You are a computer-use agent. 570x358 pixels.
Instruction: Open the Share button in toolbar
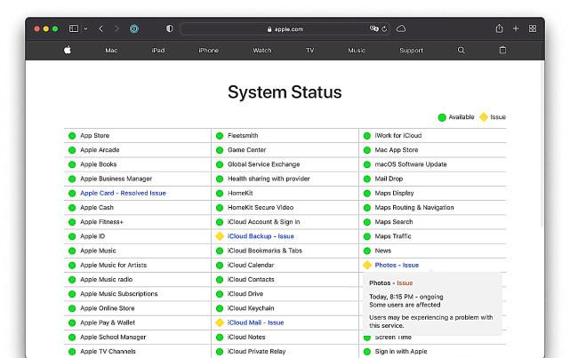499,28
